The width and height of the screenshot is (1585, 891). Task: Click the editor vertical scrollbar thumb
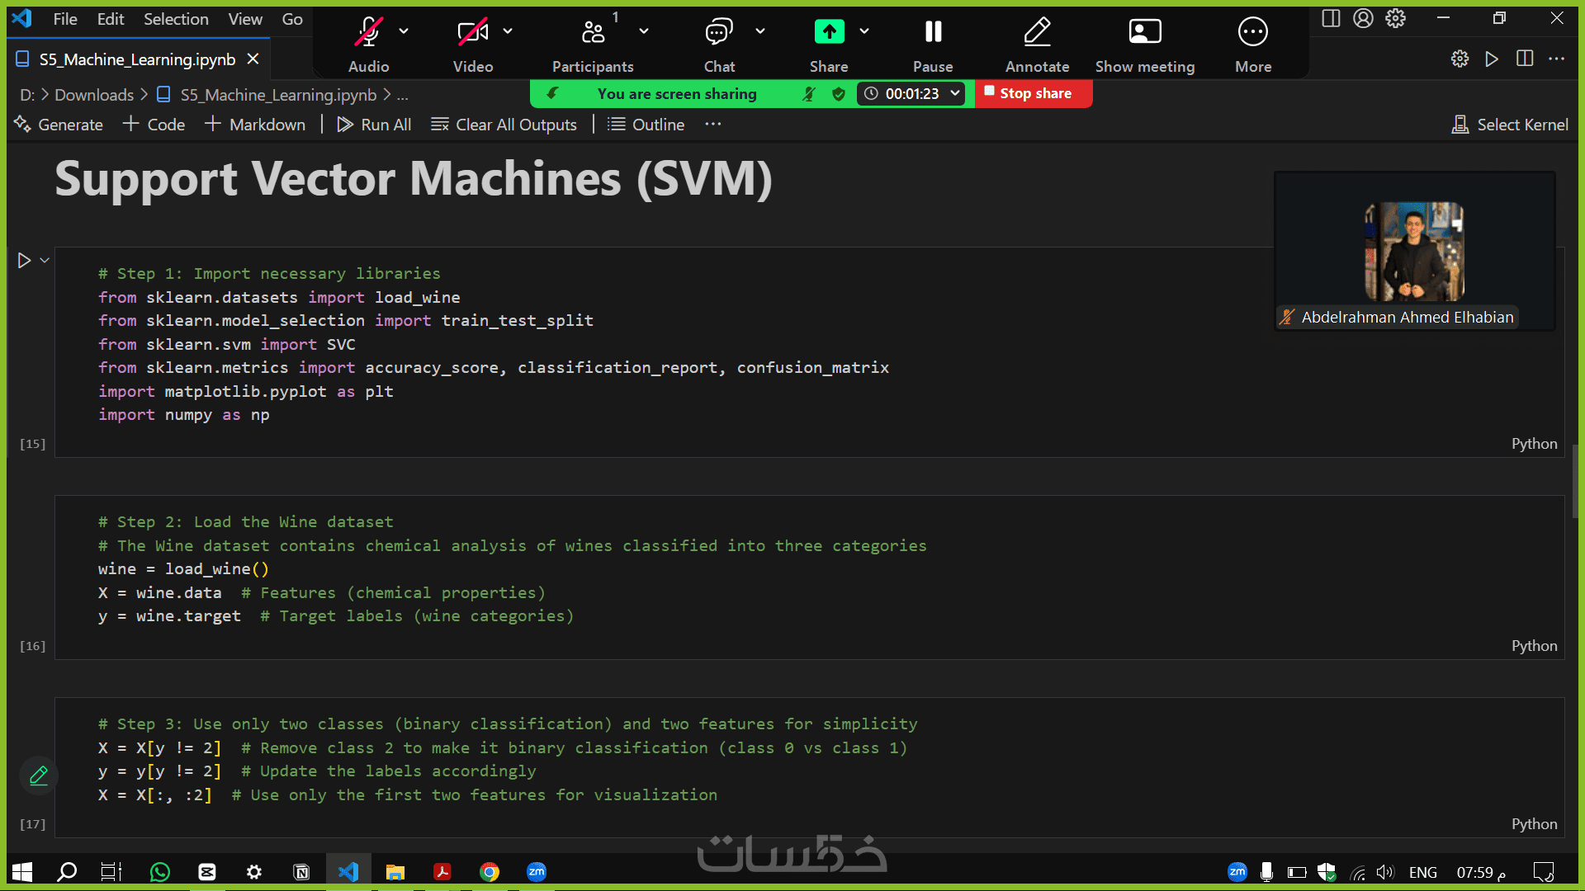coord(1575,481)
